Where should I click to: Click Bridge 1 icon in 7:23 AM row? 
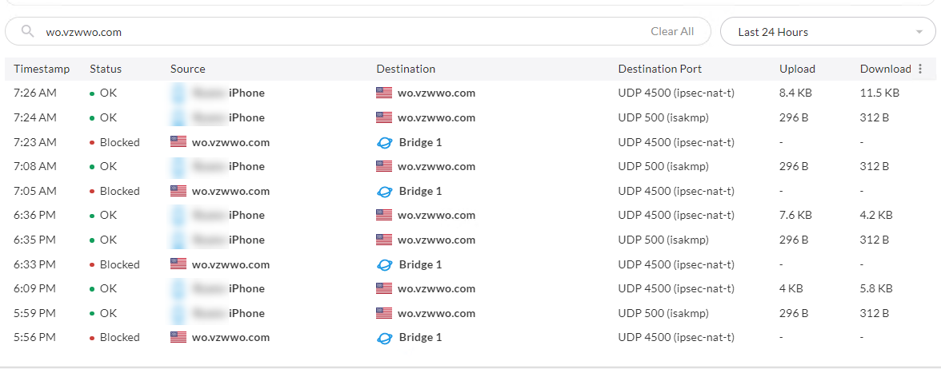[385, 142]
